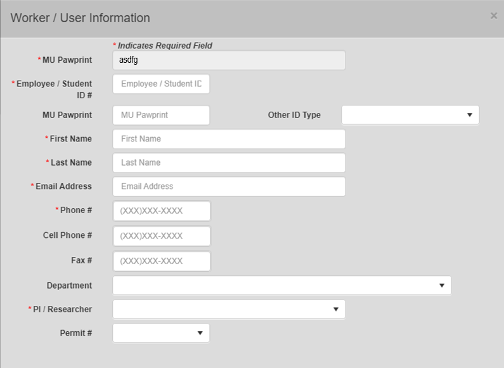
Task: Open the Other ID Type dropdown
Action: click(410, 115)
